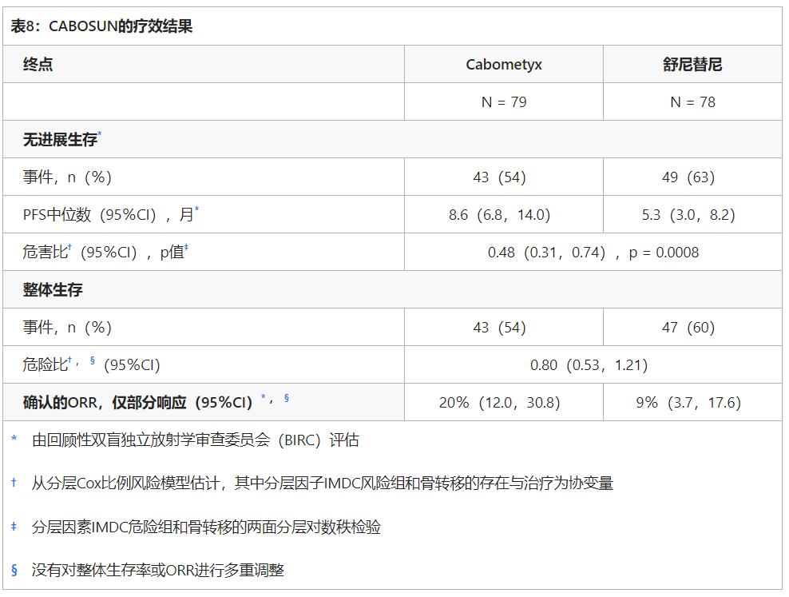Click the 确认的ORR，仅部分响应 row label
Screen dimensions: 789x597
(x=137, y=403)
